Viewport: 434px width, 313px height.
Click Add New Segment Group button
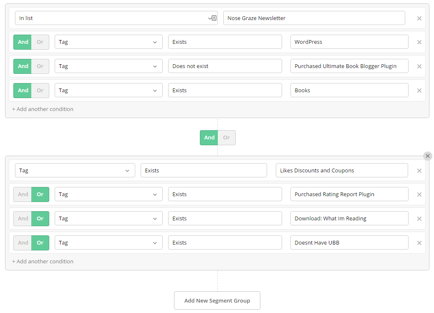217,300
